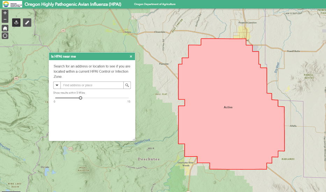Viewport: 326px width, 192px height.
Task: Open the Is HPAI near me widget
Action: click(16, 23)
